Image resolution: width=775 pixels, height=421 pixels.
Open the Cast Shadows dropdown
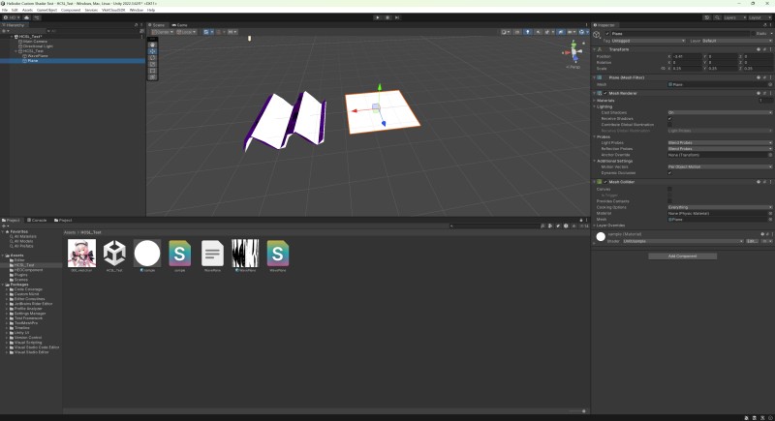[x=719, y=112]
